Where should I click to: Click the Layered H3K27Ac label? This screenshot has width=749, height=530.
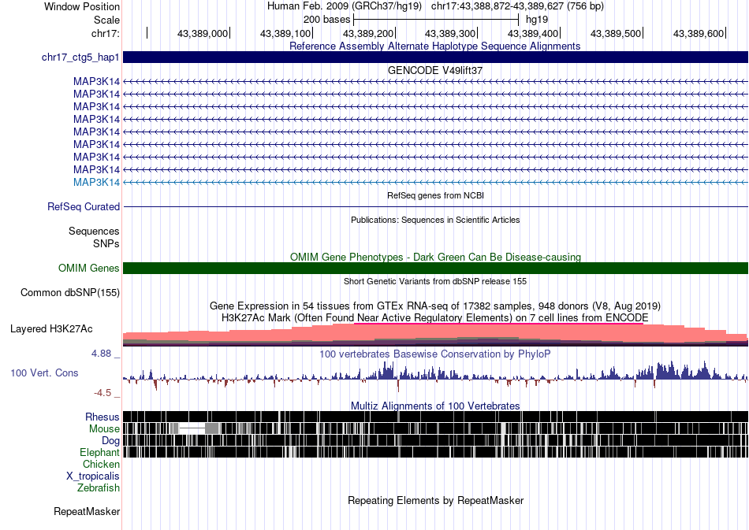pos(51,328)
